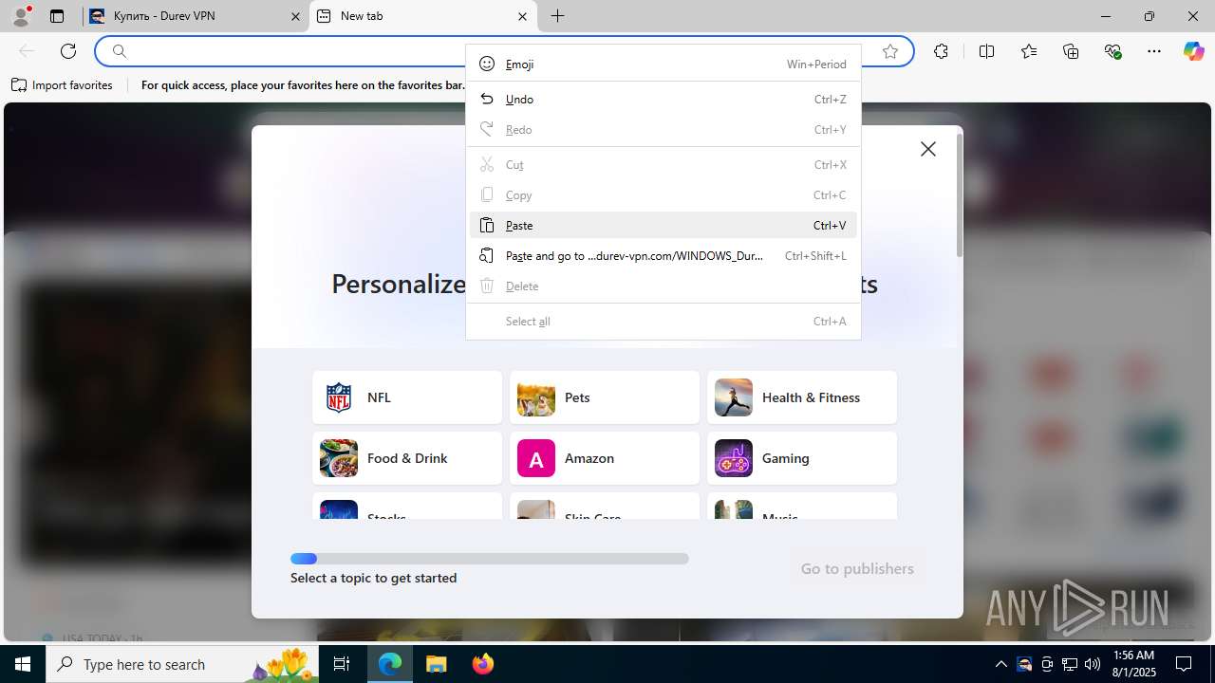Screen dimensions: 1215x683
Task: Close the Durev VPN tab
Action: coord(295,16)
